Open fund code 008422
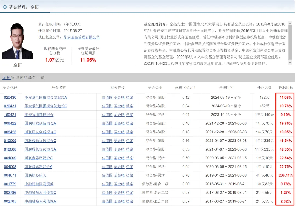The image size is (296, 206). [10, 123]
